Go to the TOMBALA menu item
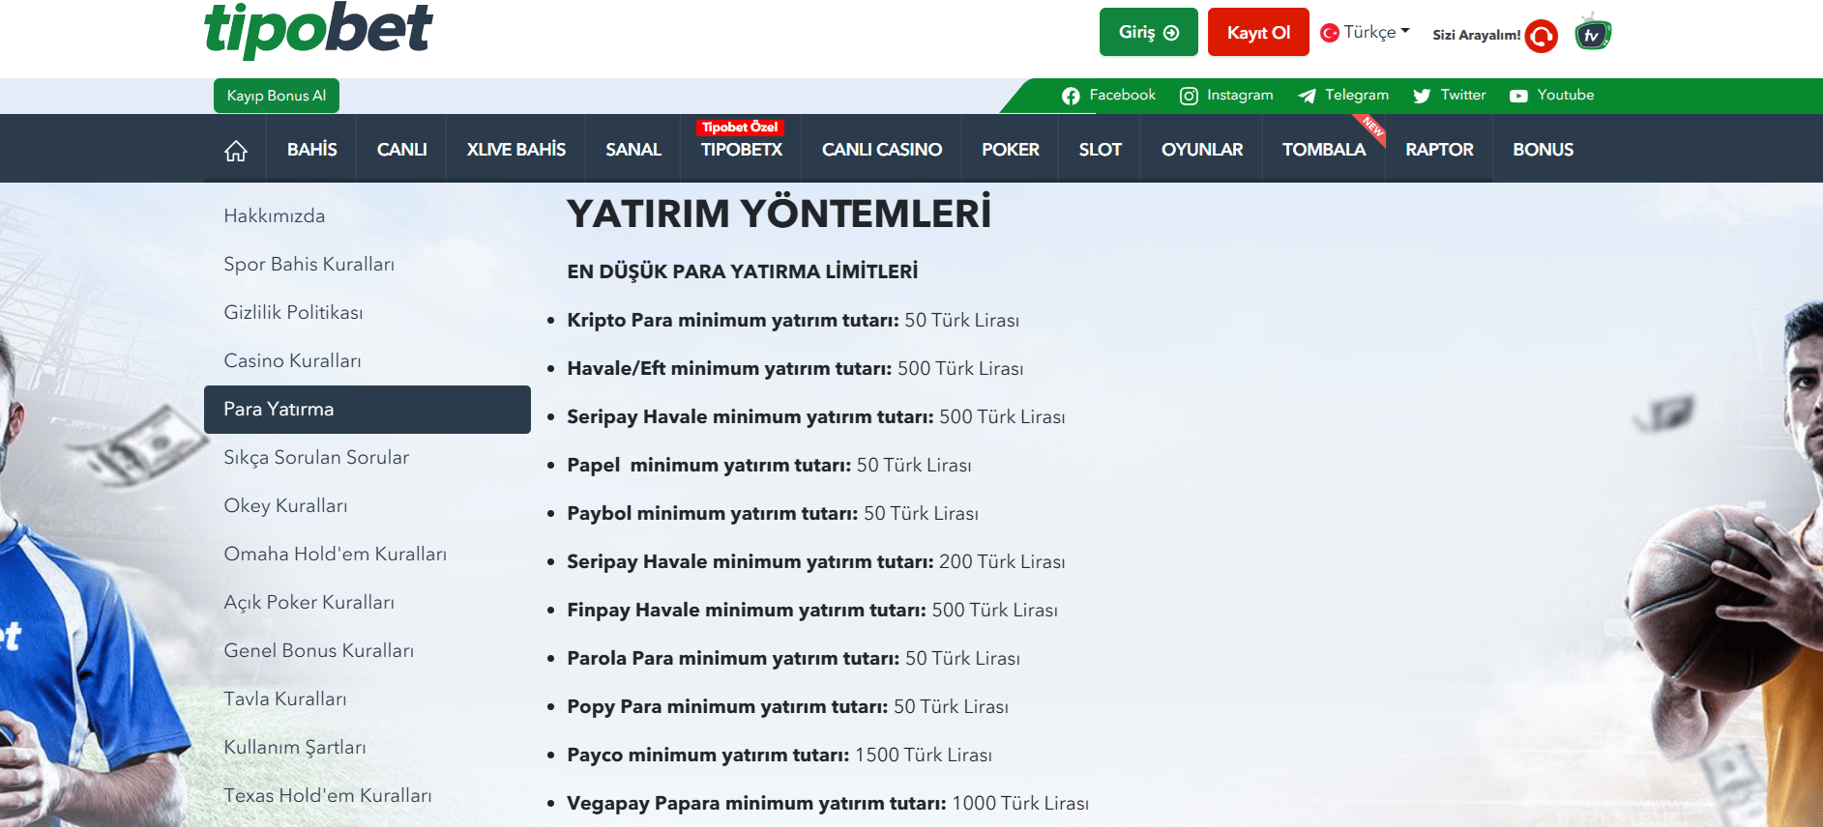 pos(1323,150)
